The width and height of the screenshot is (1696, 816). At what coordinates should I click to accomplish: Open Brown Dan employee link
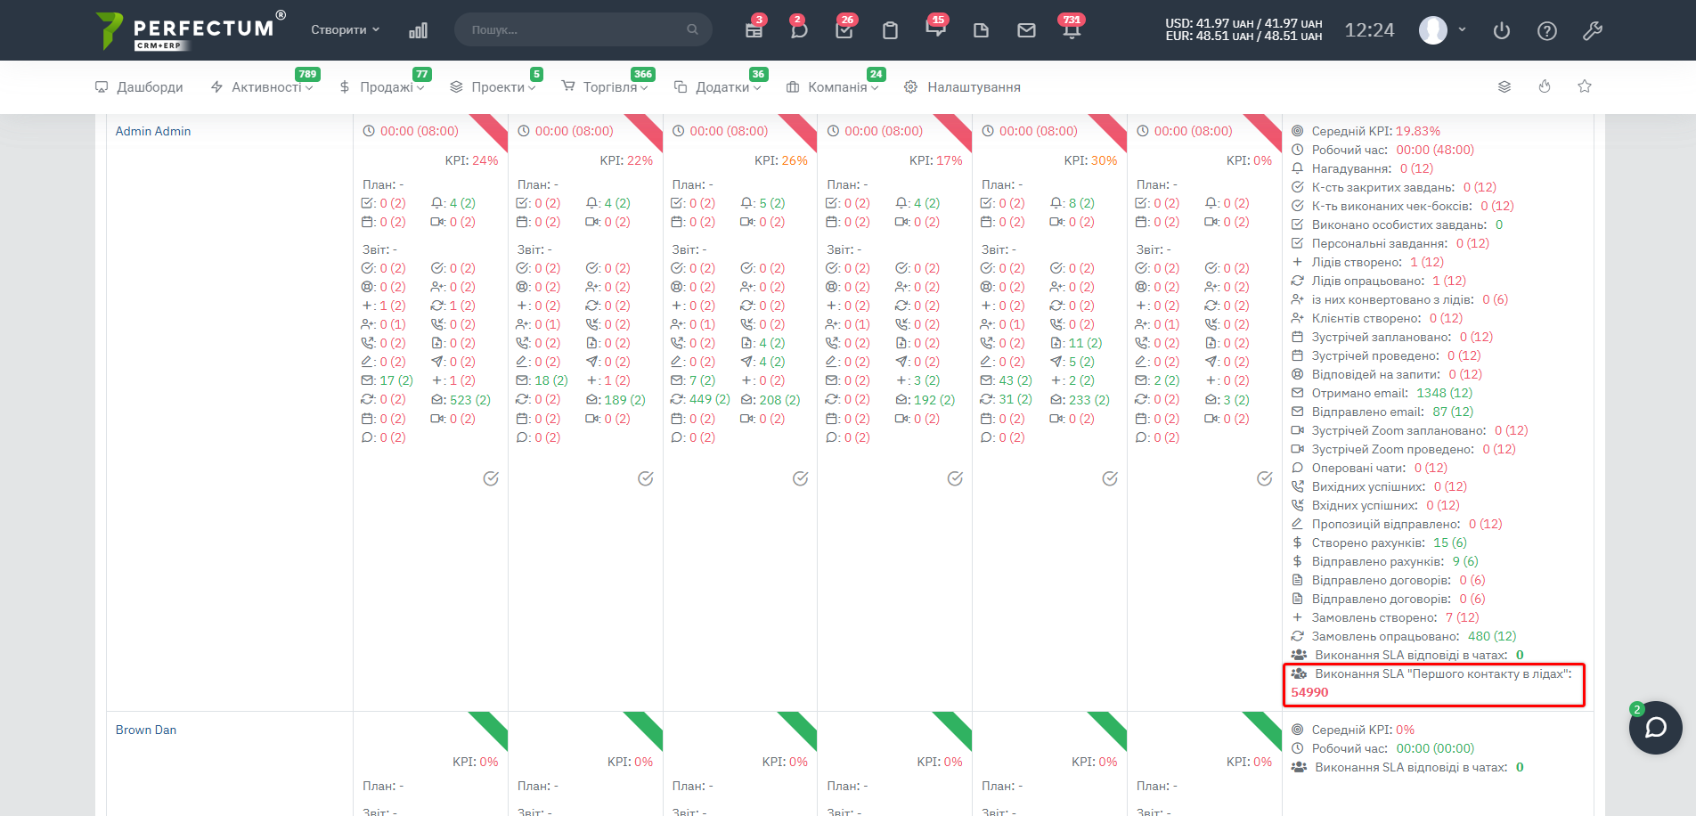146,730
